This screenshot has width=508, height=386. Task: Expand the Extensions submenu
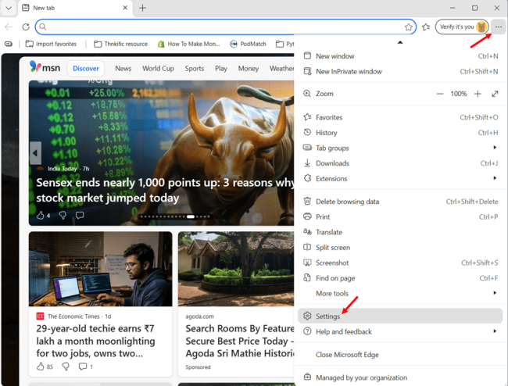[x=400, y=178]
